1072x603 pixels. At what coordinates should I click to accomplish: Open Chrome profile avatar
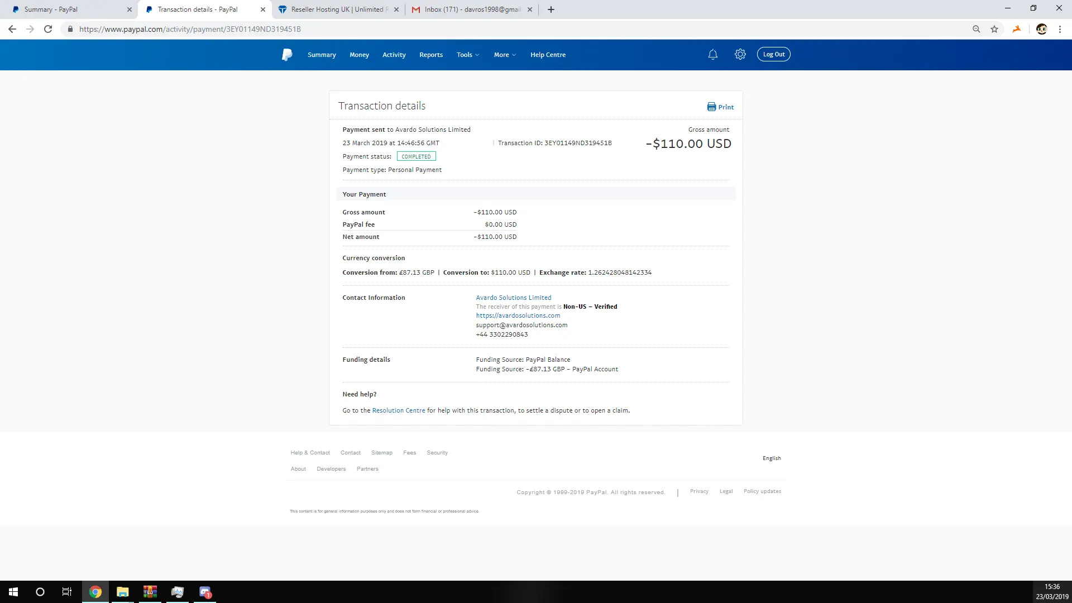(1041, 29)
